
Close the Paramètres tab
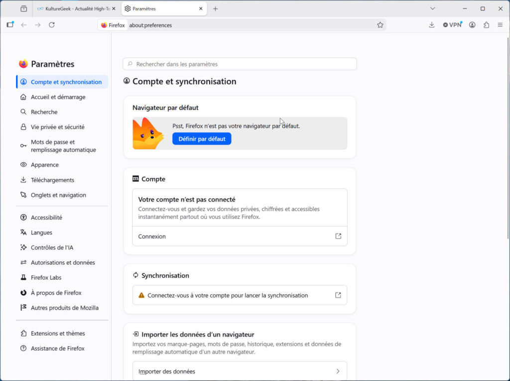(x=201, y=9)
